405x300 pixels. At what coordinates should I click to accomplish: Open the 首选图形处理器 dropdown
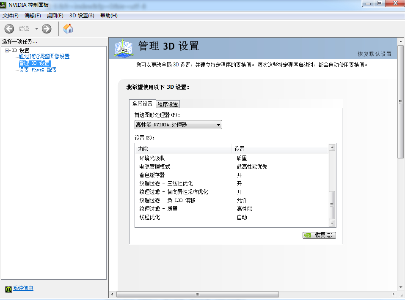pos(178,125)
